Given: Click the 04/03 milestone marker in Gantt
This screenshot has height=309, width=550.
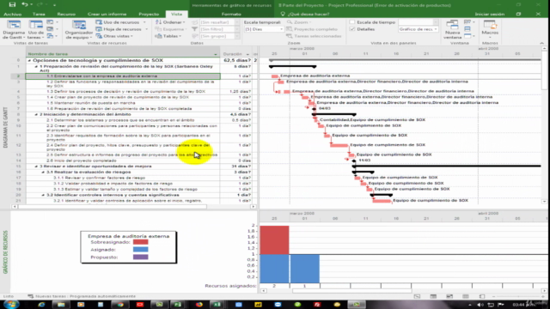Looking at the screenshot, I should (x=315, y=109).
